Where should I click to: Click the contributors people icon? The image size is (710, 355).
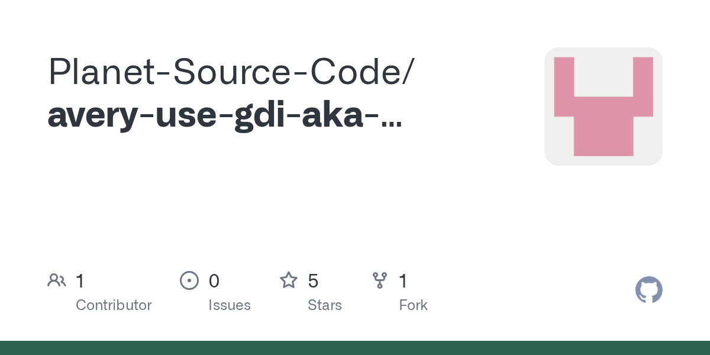click(56, 280)
